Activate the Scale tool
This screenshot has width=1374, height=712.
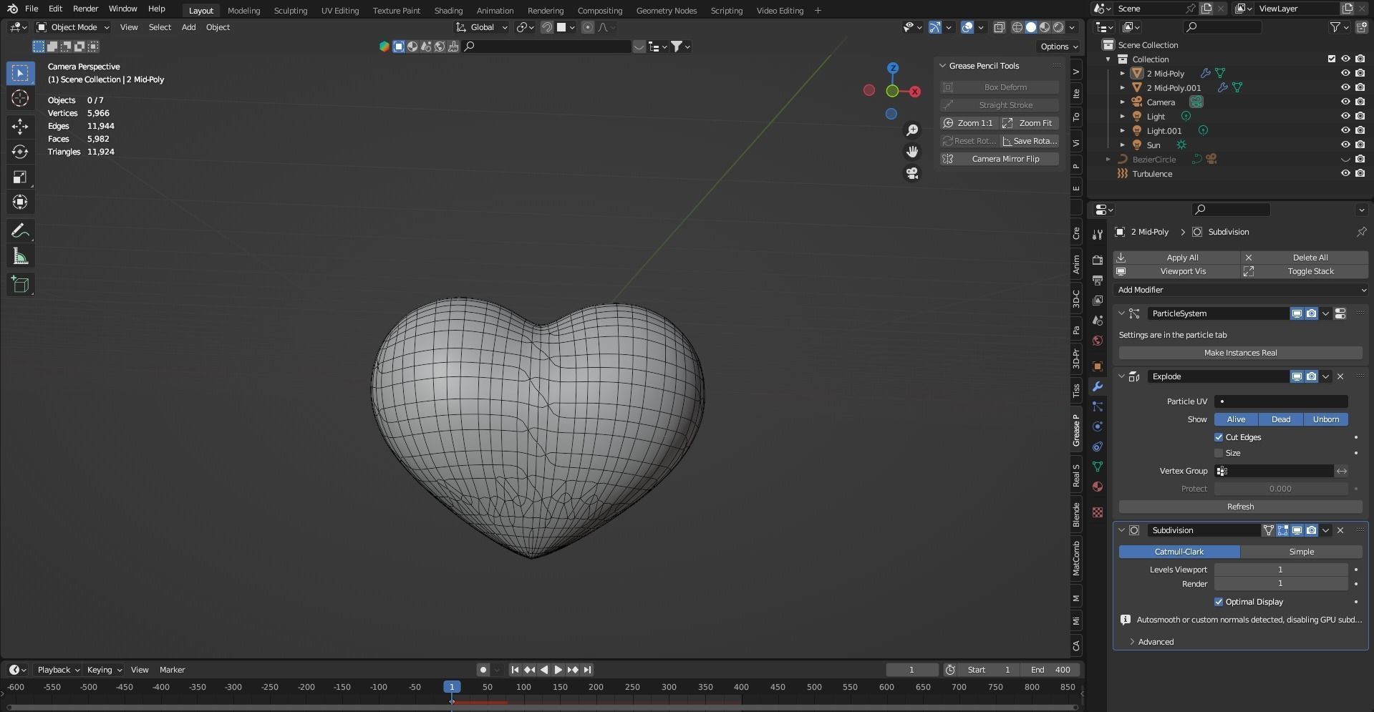[x=19, y=177]
